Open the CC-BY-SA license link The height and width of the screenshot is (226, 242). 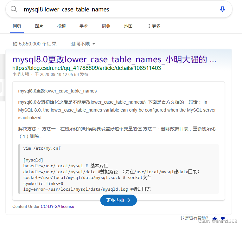click(x=57, y=206)
